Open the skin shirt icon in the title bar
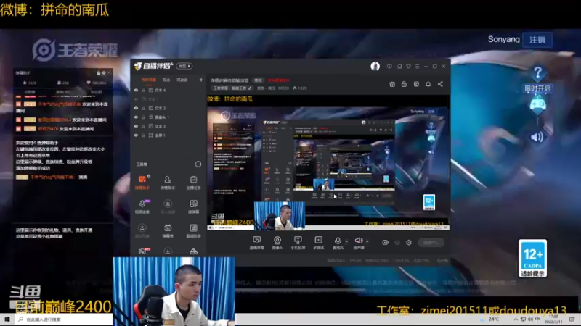The width and height of the screenshot is (581, 326). point(408,67)
